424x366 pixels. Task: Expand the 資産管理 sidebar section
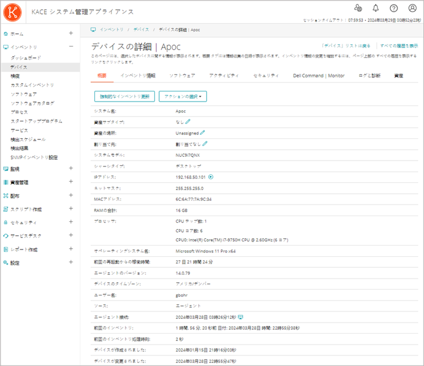pos(71,182)
